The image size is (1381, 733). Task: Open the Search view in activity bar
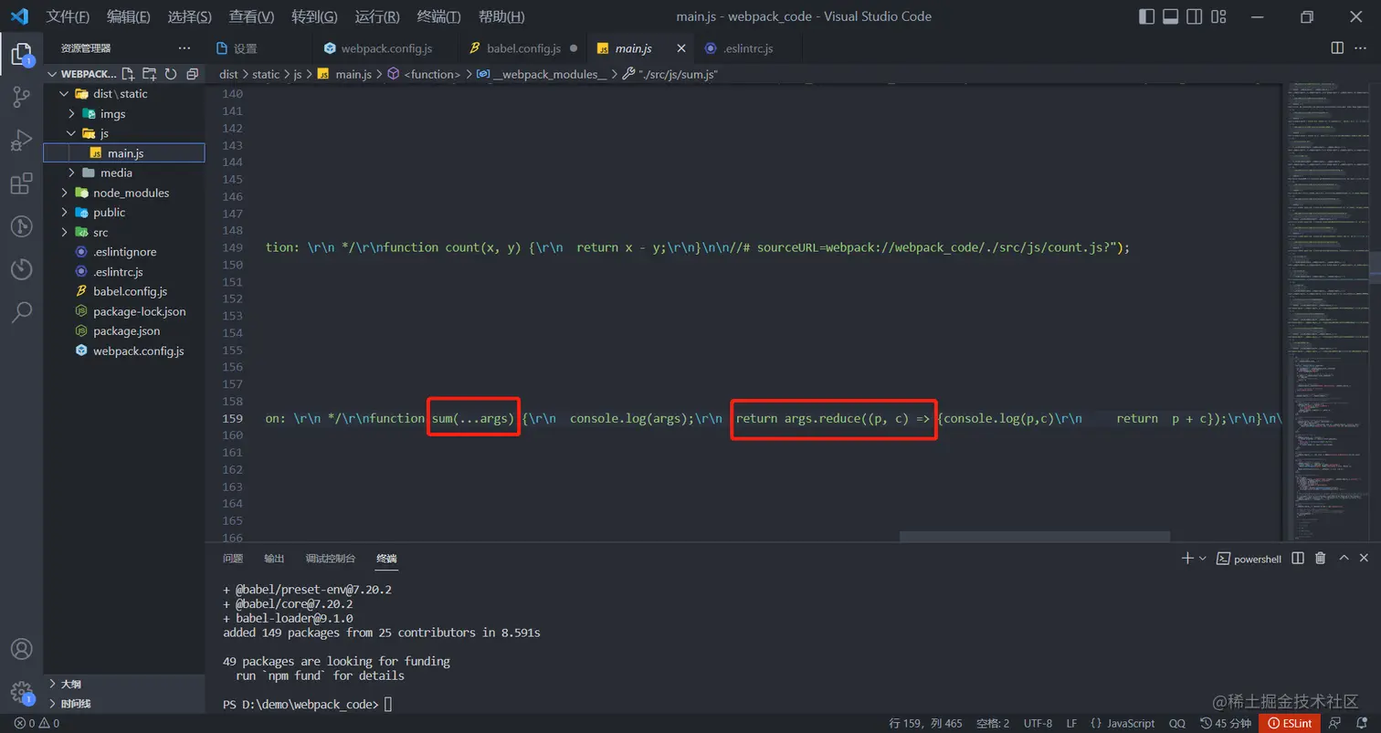point(21,312)
